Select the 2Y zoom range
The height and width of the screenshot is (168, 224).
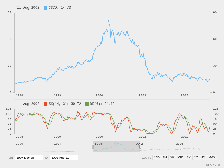point(196,157)
